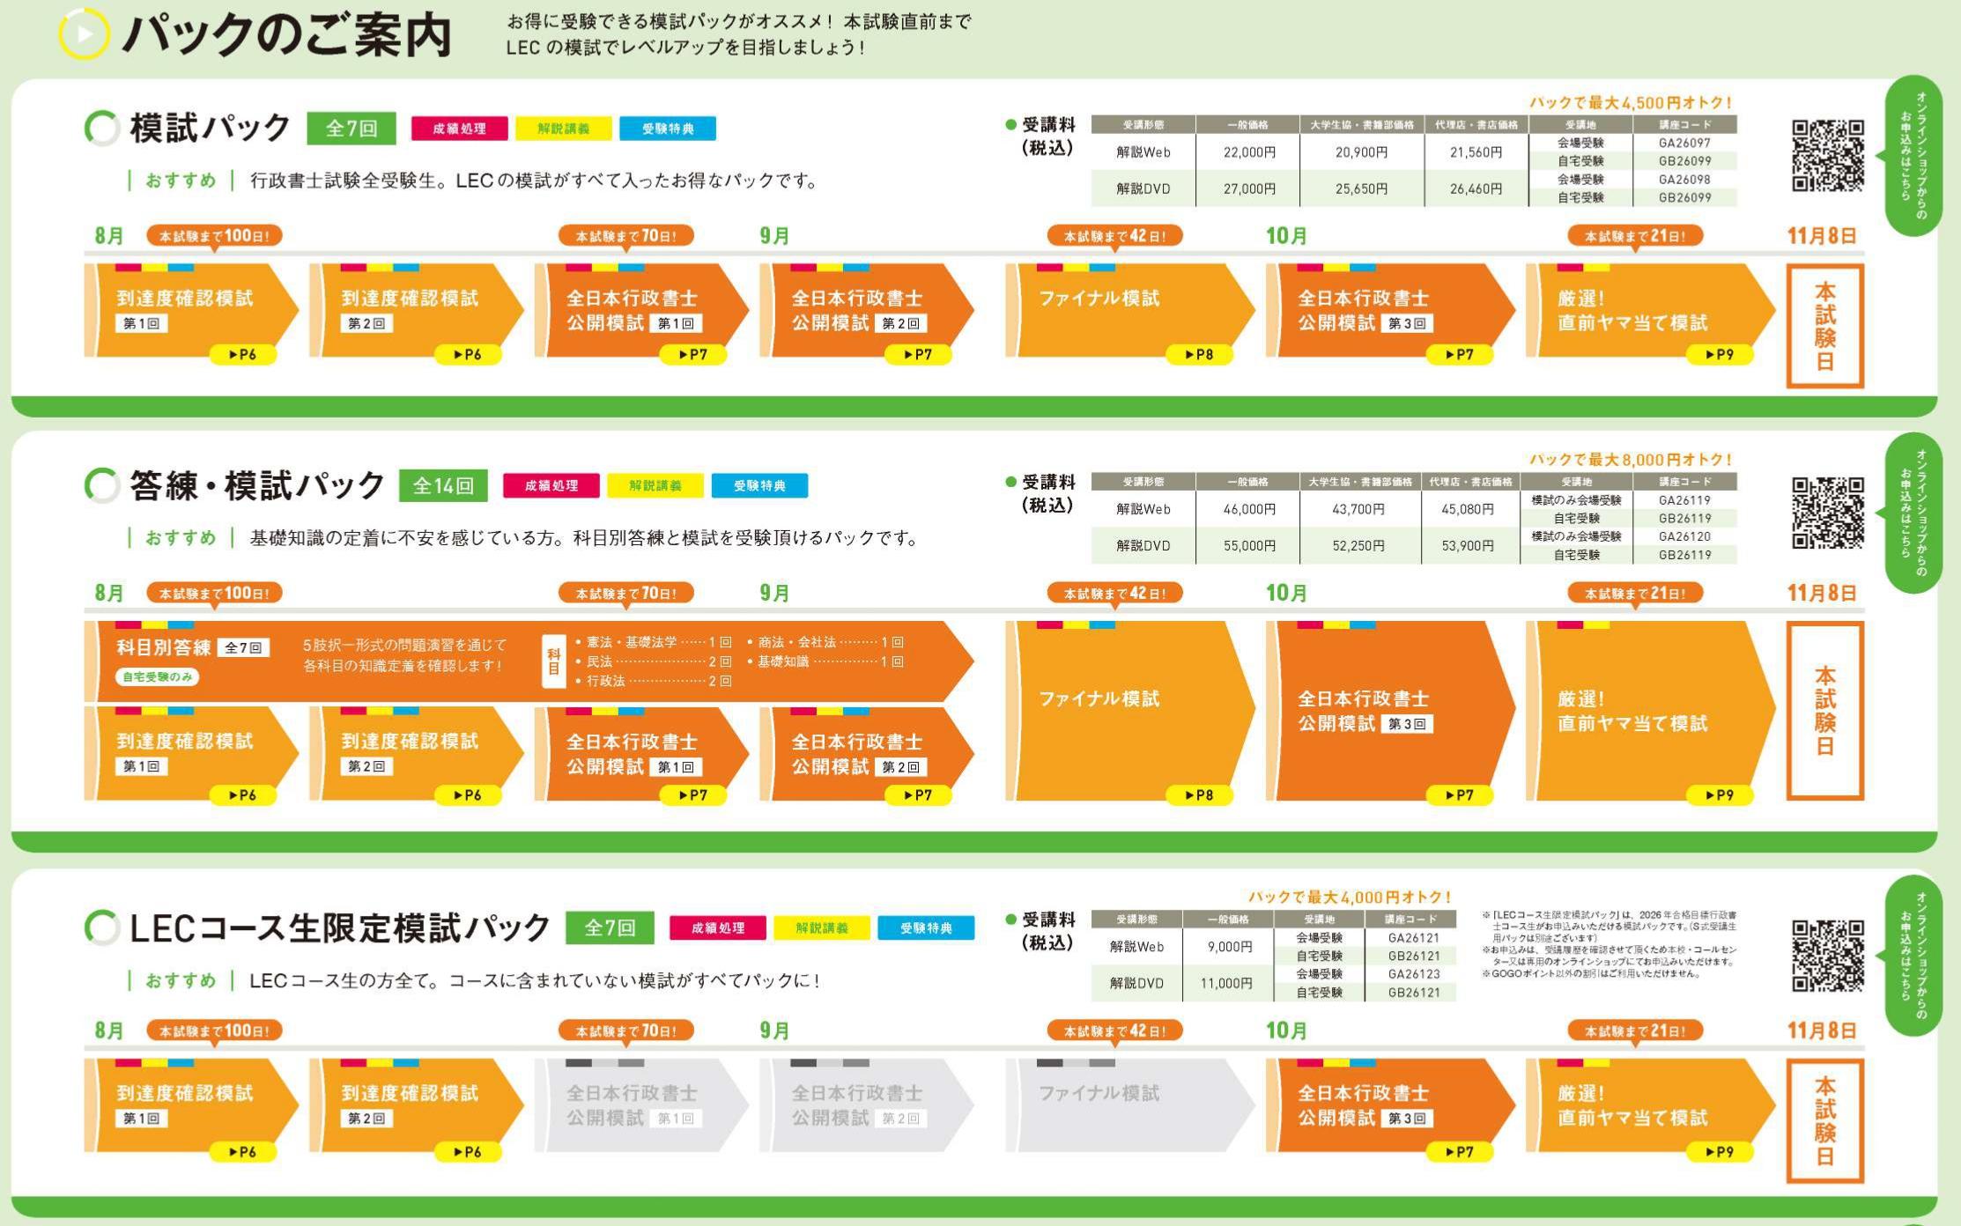Select the 全7回 badge in the 模試パック header
The height and width of the screenshot is (1226, 1961).
tap(351, 129)
